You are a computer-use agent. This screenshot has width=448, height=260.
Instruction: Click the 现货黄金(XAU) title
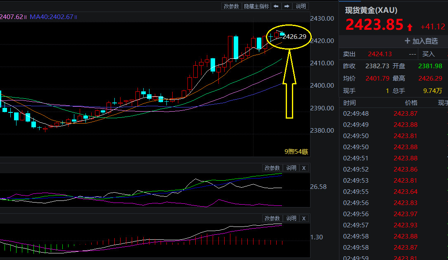click(371, 11)
